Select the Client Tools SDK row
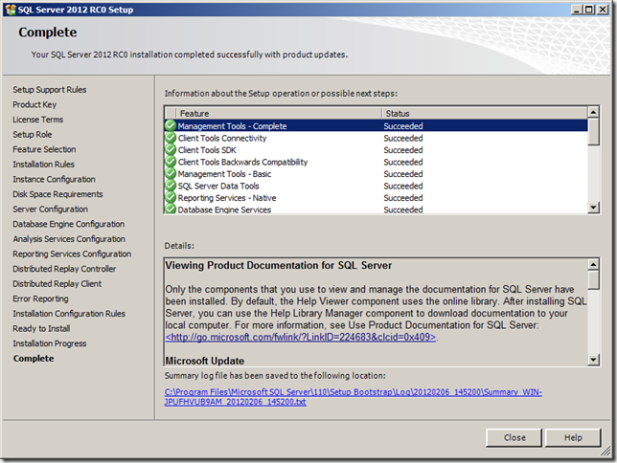This screenshot has width=617, height=463. [x=377, y=150]
